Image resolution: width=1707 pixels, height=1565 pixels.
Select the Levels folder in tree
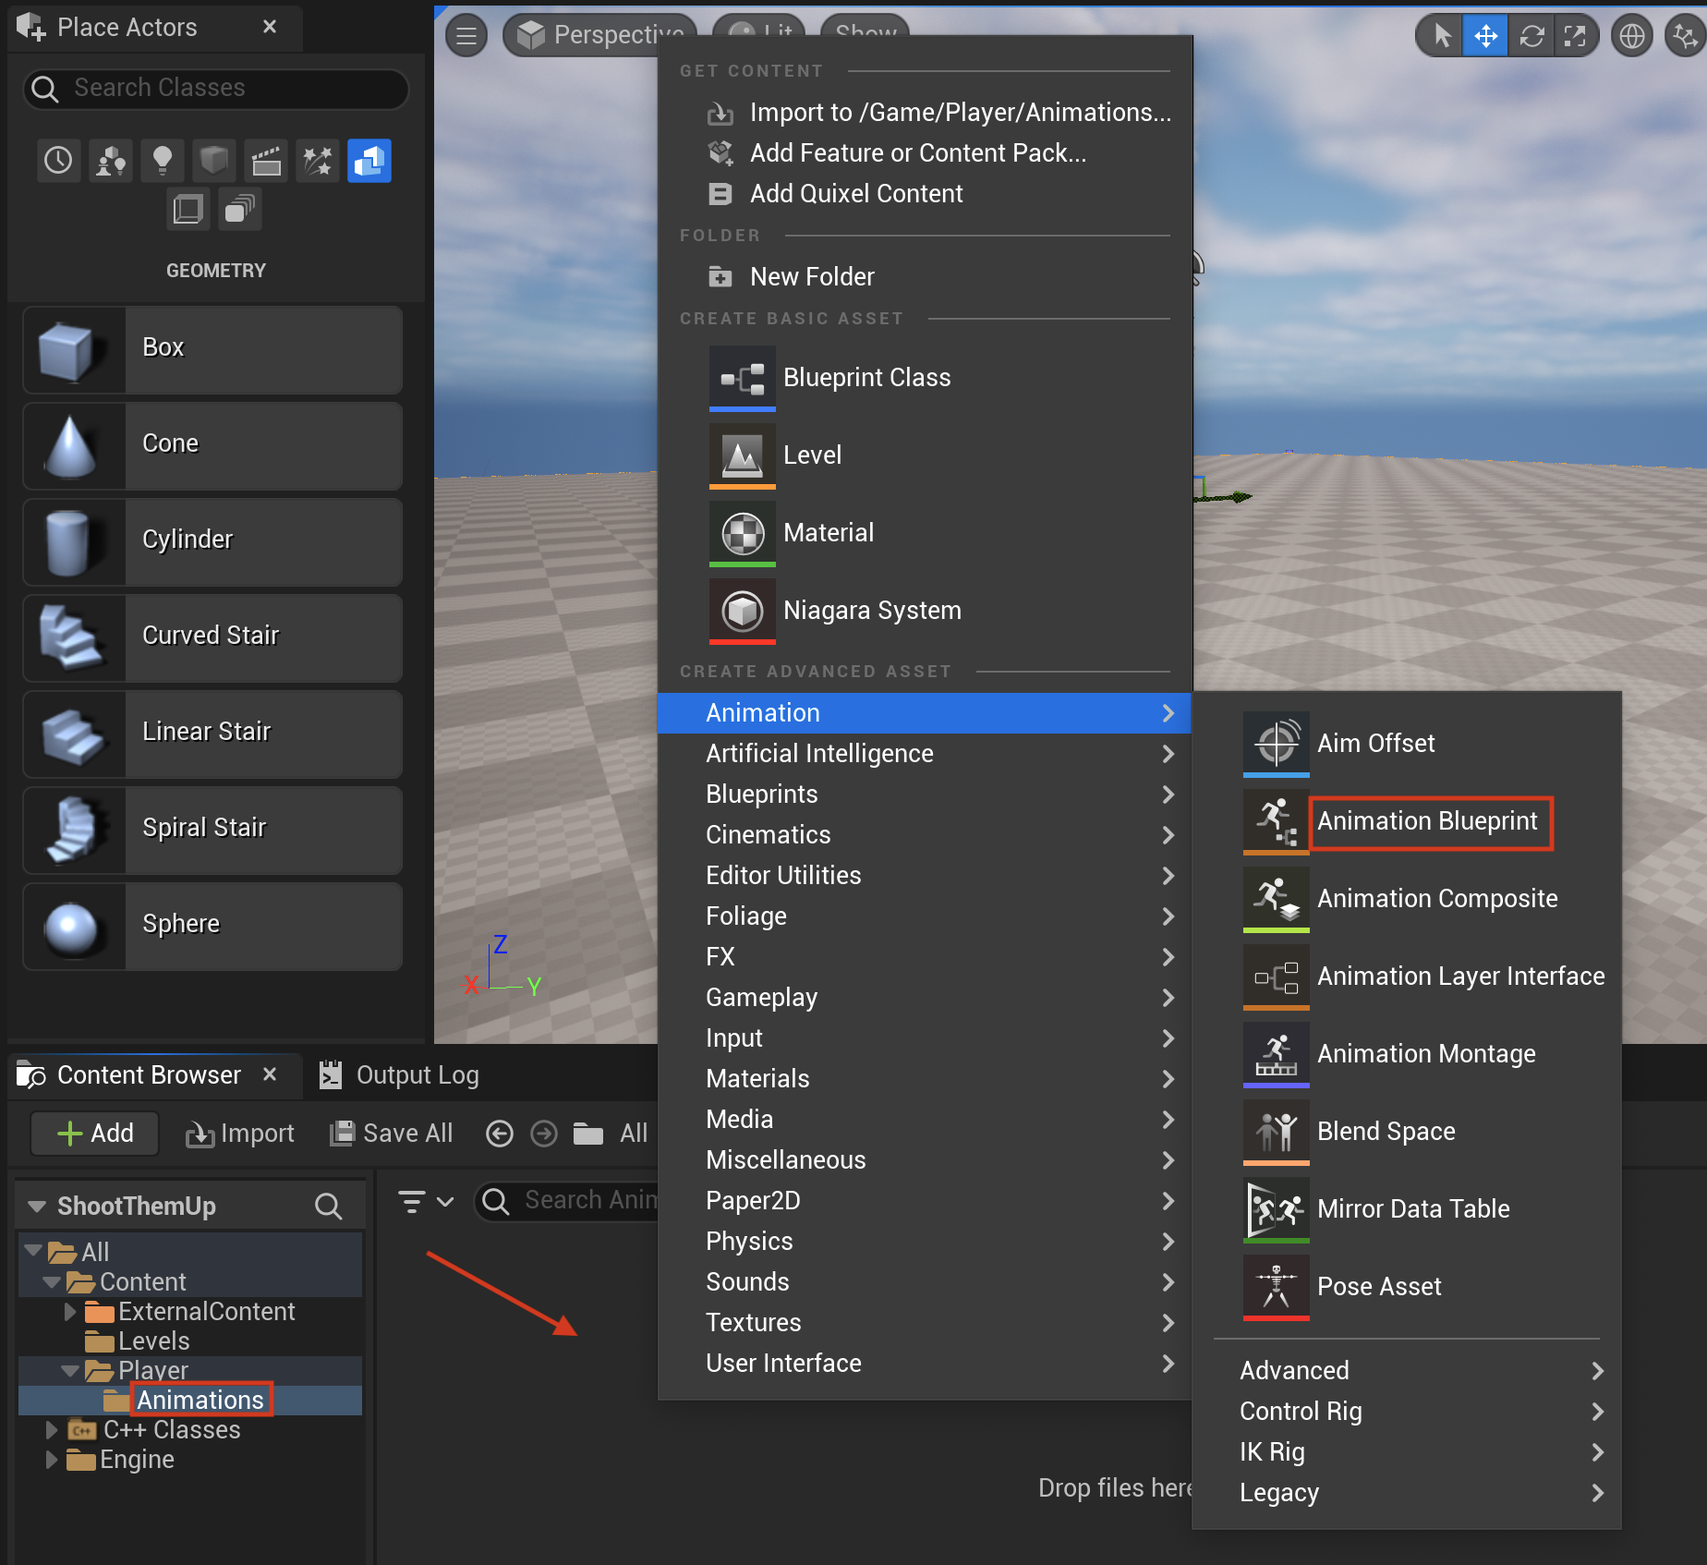pos(153,1341)
